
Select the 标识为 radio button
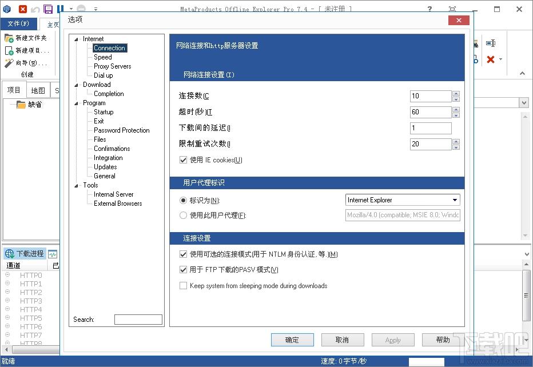[x=183, y=200]
